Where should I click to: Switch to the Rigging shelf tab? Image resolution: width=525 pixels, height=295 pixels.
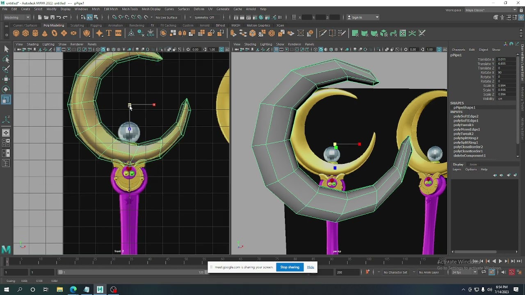96,25
